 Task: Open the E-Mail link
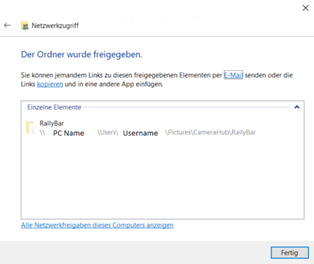233,75
